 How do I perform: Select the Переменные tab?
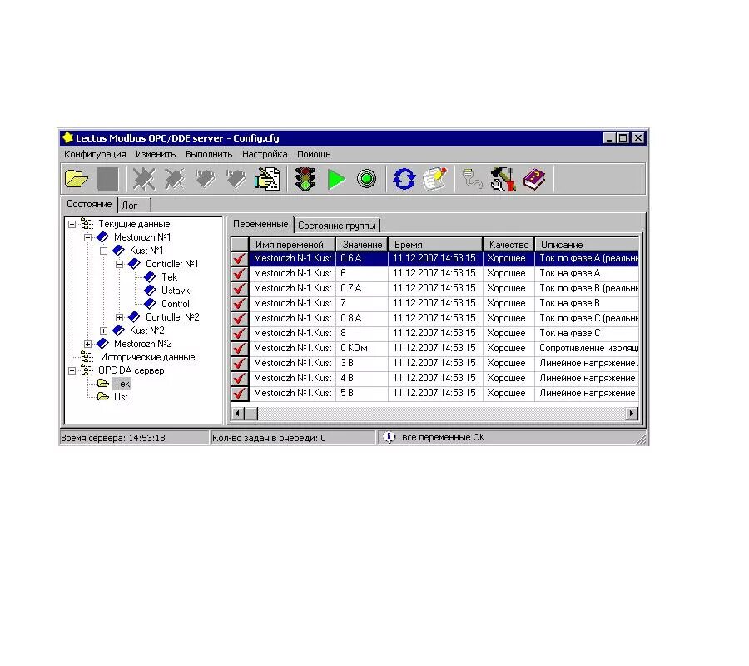(x=260, y=224)
